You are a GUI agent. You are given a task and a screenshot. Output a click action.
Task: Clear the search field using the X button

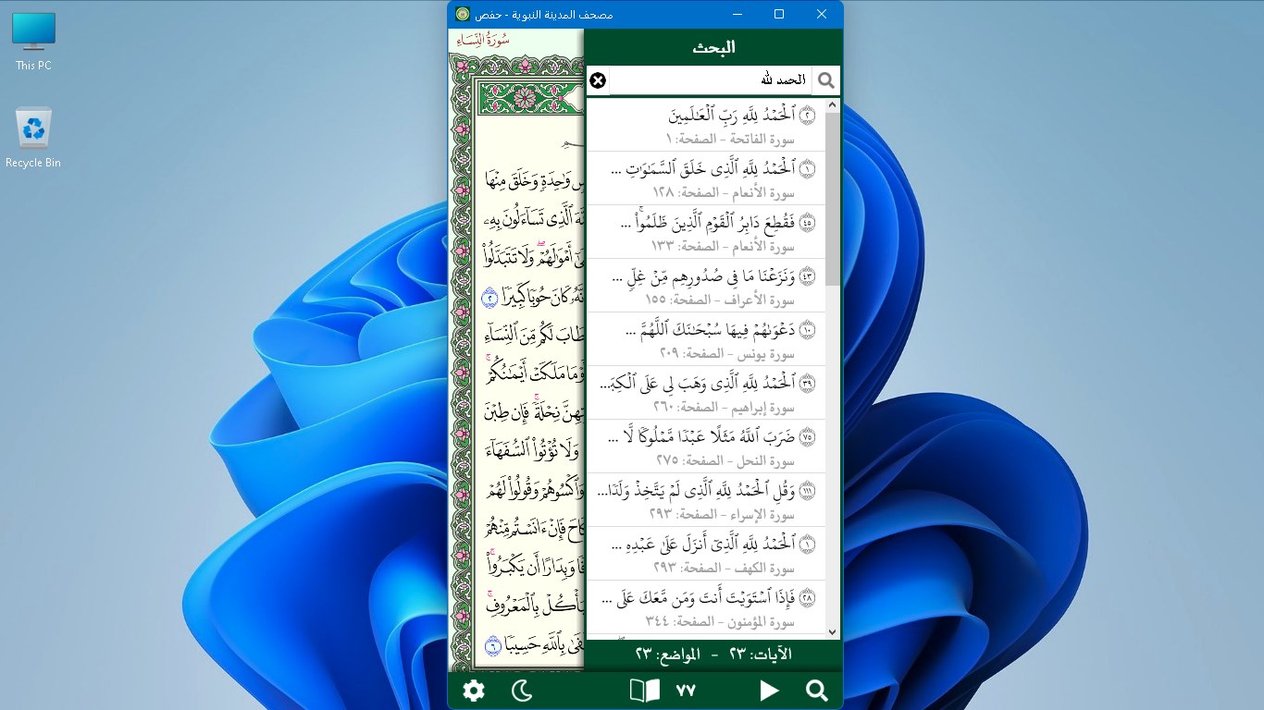click(x=598, y=80)
